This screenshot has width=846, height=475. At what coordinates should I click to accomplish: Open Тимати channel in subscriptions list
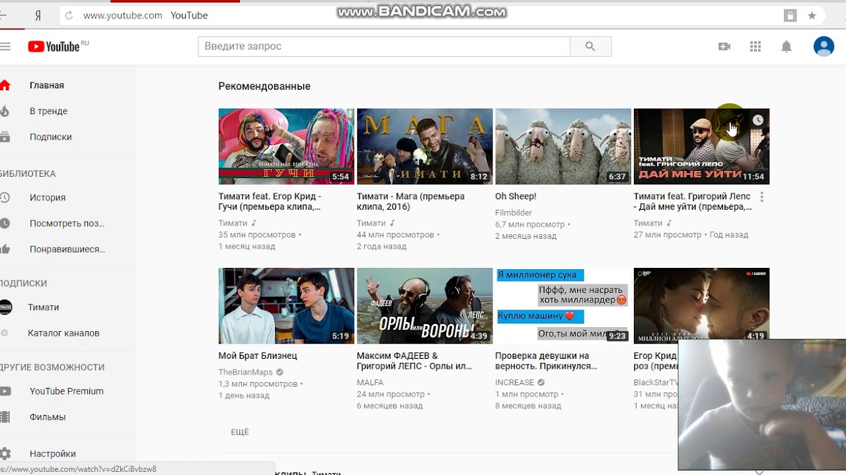[43, 307]
